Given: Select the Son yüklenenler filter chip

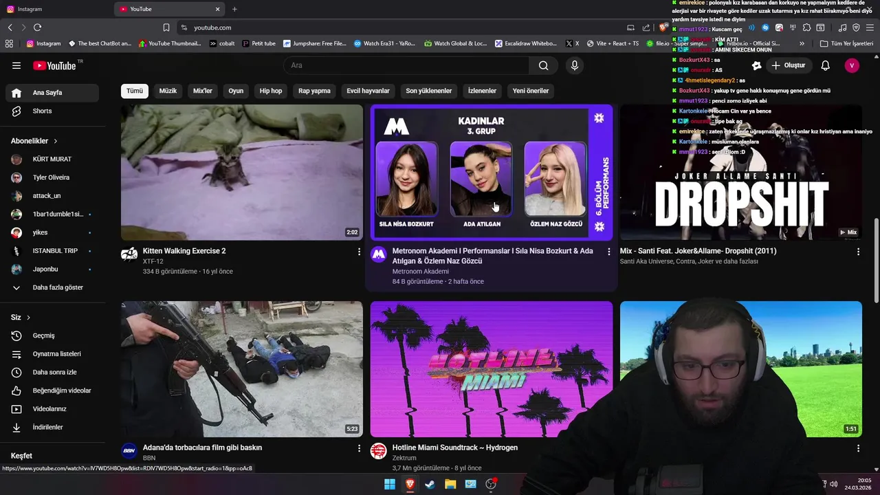Looking at the screenshot, I should point(429,91).
